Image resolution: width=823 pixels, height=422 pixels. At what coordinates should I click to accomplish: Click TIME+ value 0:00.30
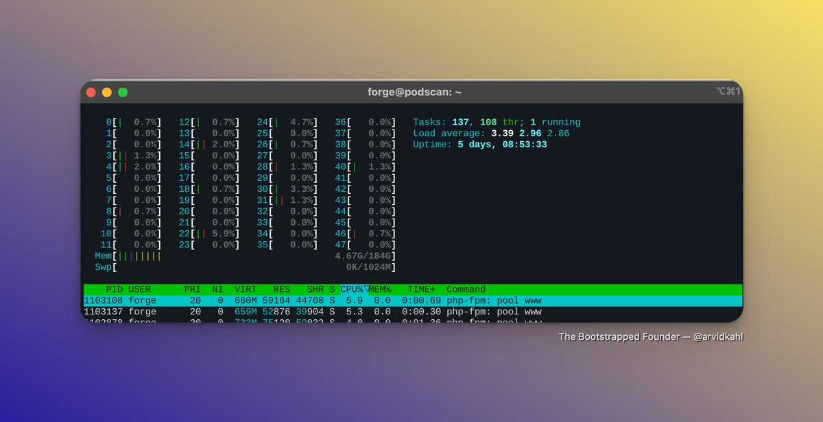pyautogui.click(x=422, y=312)
